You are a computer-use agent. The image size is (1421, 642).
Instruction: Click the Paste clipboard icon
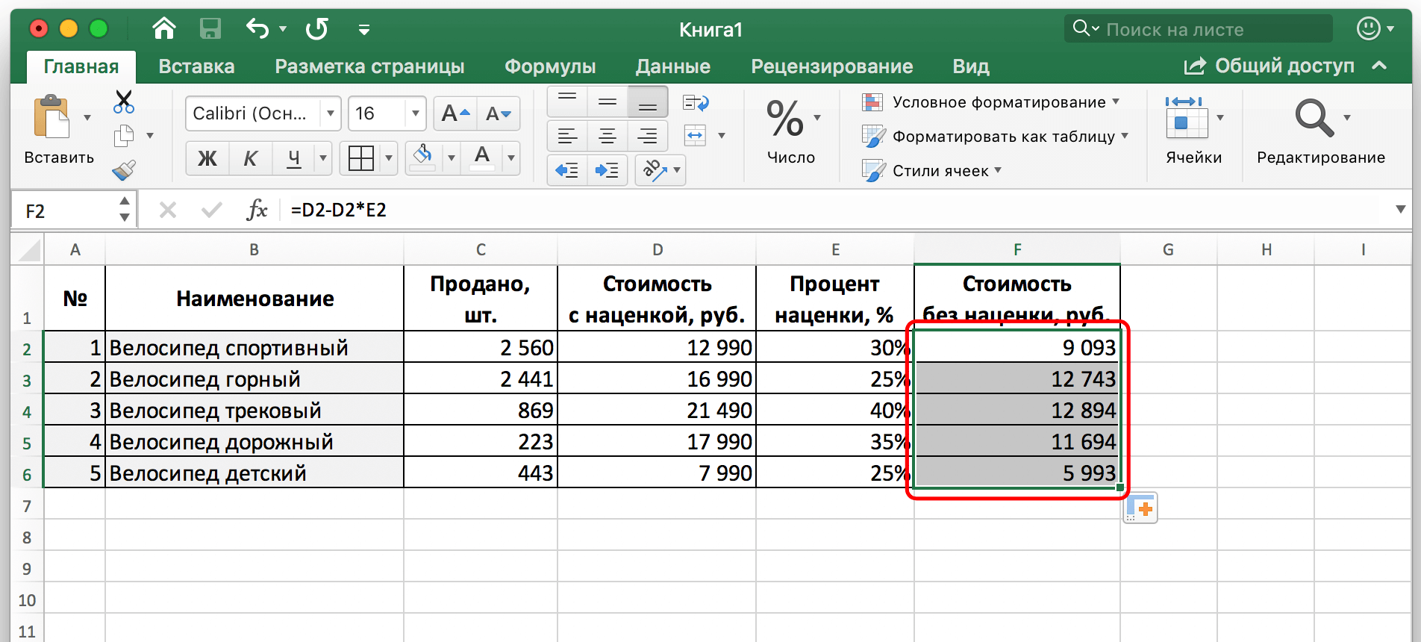[x=51, y=116]
